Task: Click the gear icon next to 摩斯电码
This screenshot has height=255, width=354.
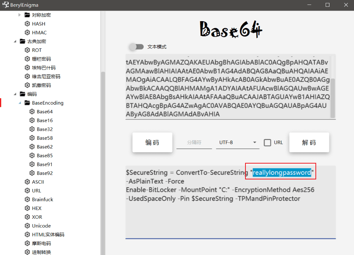Action: click(x=27, y=244)
